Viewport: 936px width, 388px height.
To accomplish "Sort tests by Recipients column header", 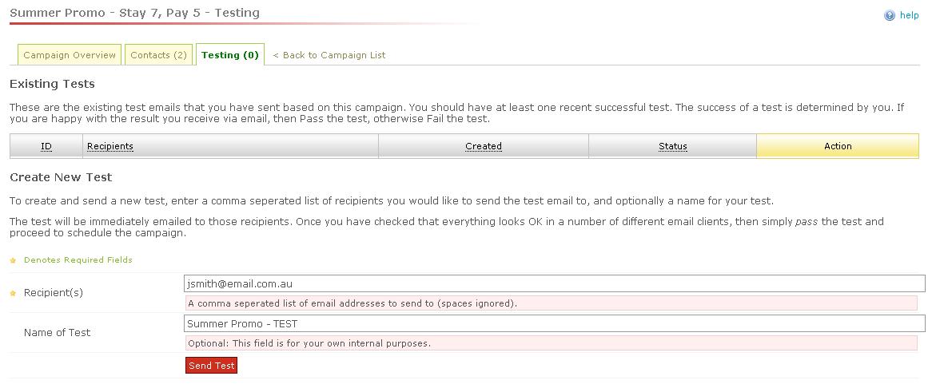I will 110,146.
